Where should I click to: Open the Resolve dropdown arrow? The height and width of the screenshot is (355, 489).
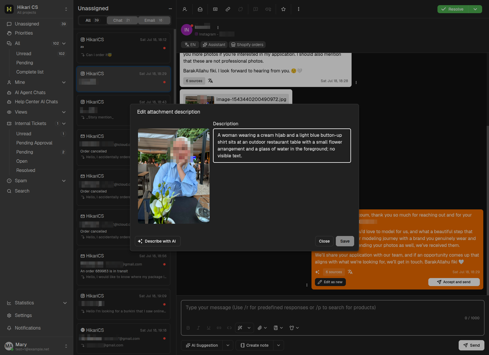[475, 9]
